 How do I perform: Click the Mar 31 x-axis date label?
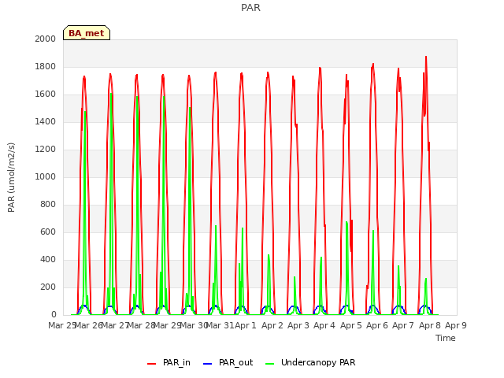(220, 325)
